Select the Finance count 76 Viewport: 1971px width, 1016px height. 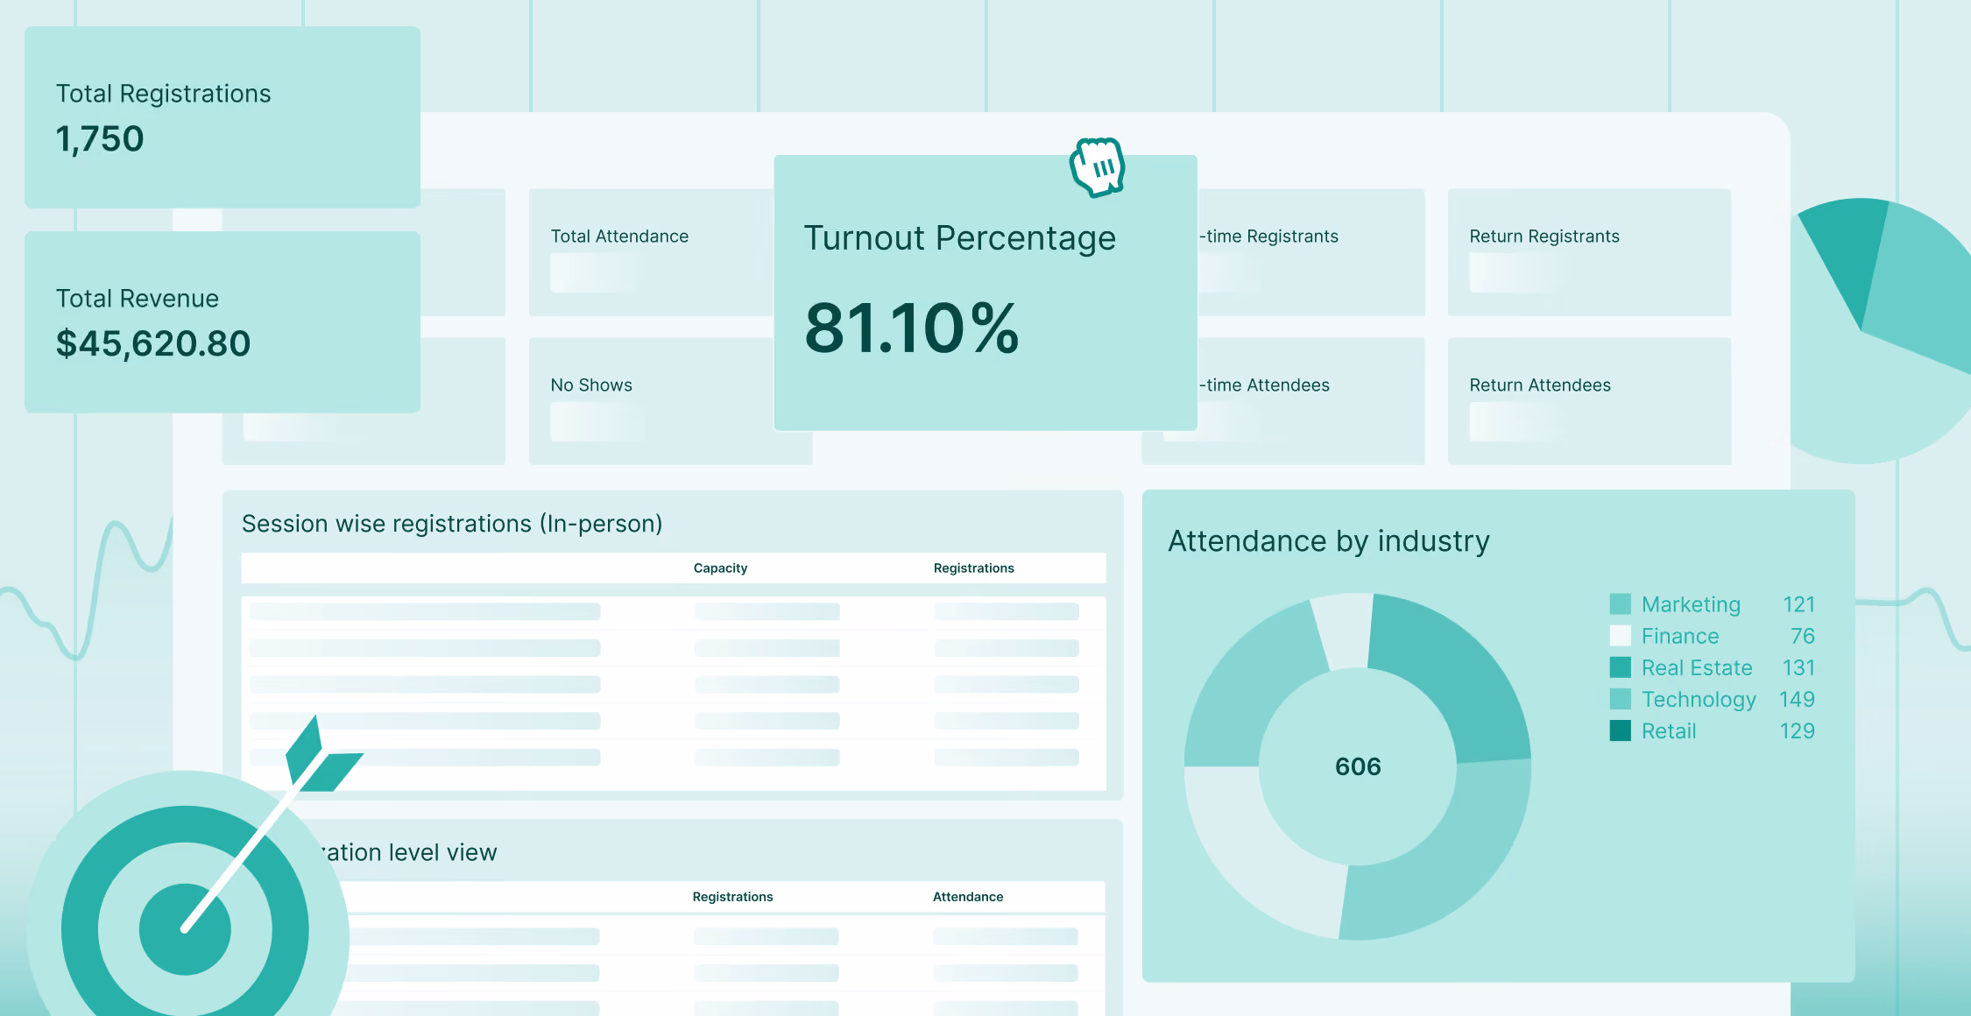click(1802, 636)
